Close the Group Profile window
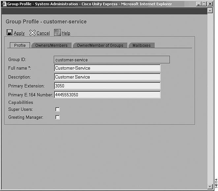218x191 pixels. pyautogui.click(x=210, y=4)
